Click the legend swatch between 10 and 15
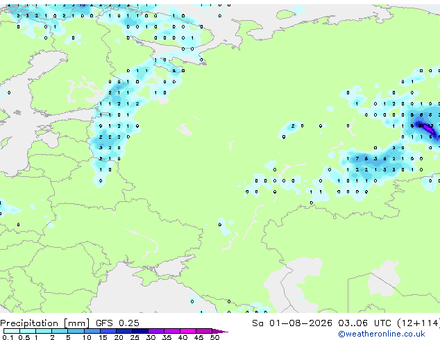The width and height of the screenshot is (440, 340). [x=92, y=331]
